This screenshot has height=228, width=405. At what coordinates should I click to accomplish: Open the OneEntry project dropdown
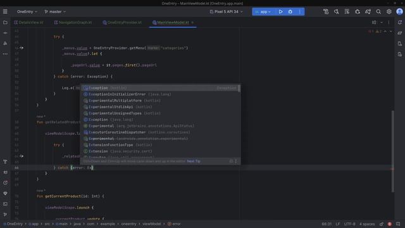point(27,11)
